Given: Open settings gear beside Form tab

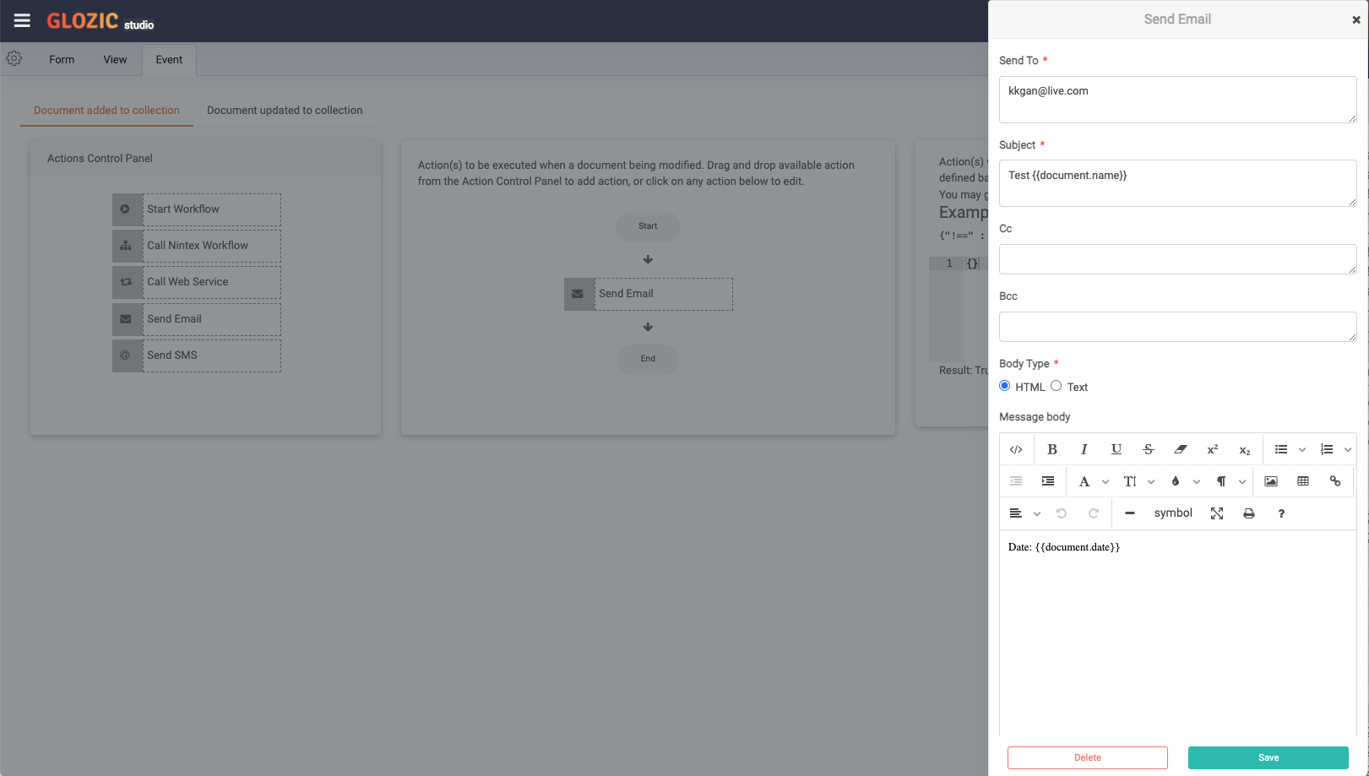Looking at the screenshot, I should [x=14, y=59].
